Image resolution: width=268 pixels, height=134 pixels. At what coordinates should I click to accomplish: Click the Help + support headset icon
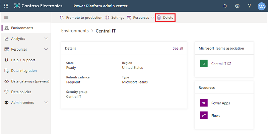(6, 60)
